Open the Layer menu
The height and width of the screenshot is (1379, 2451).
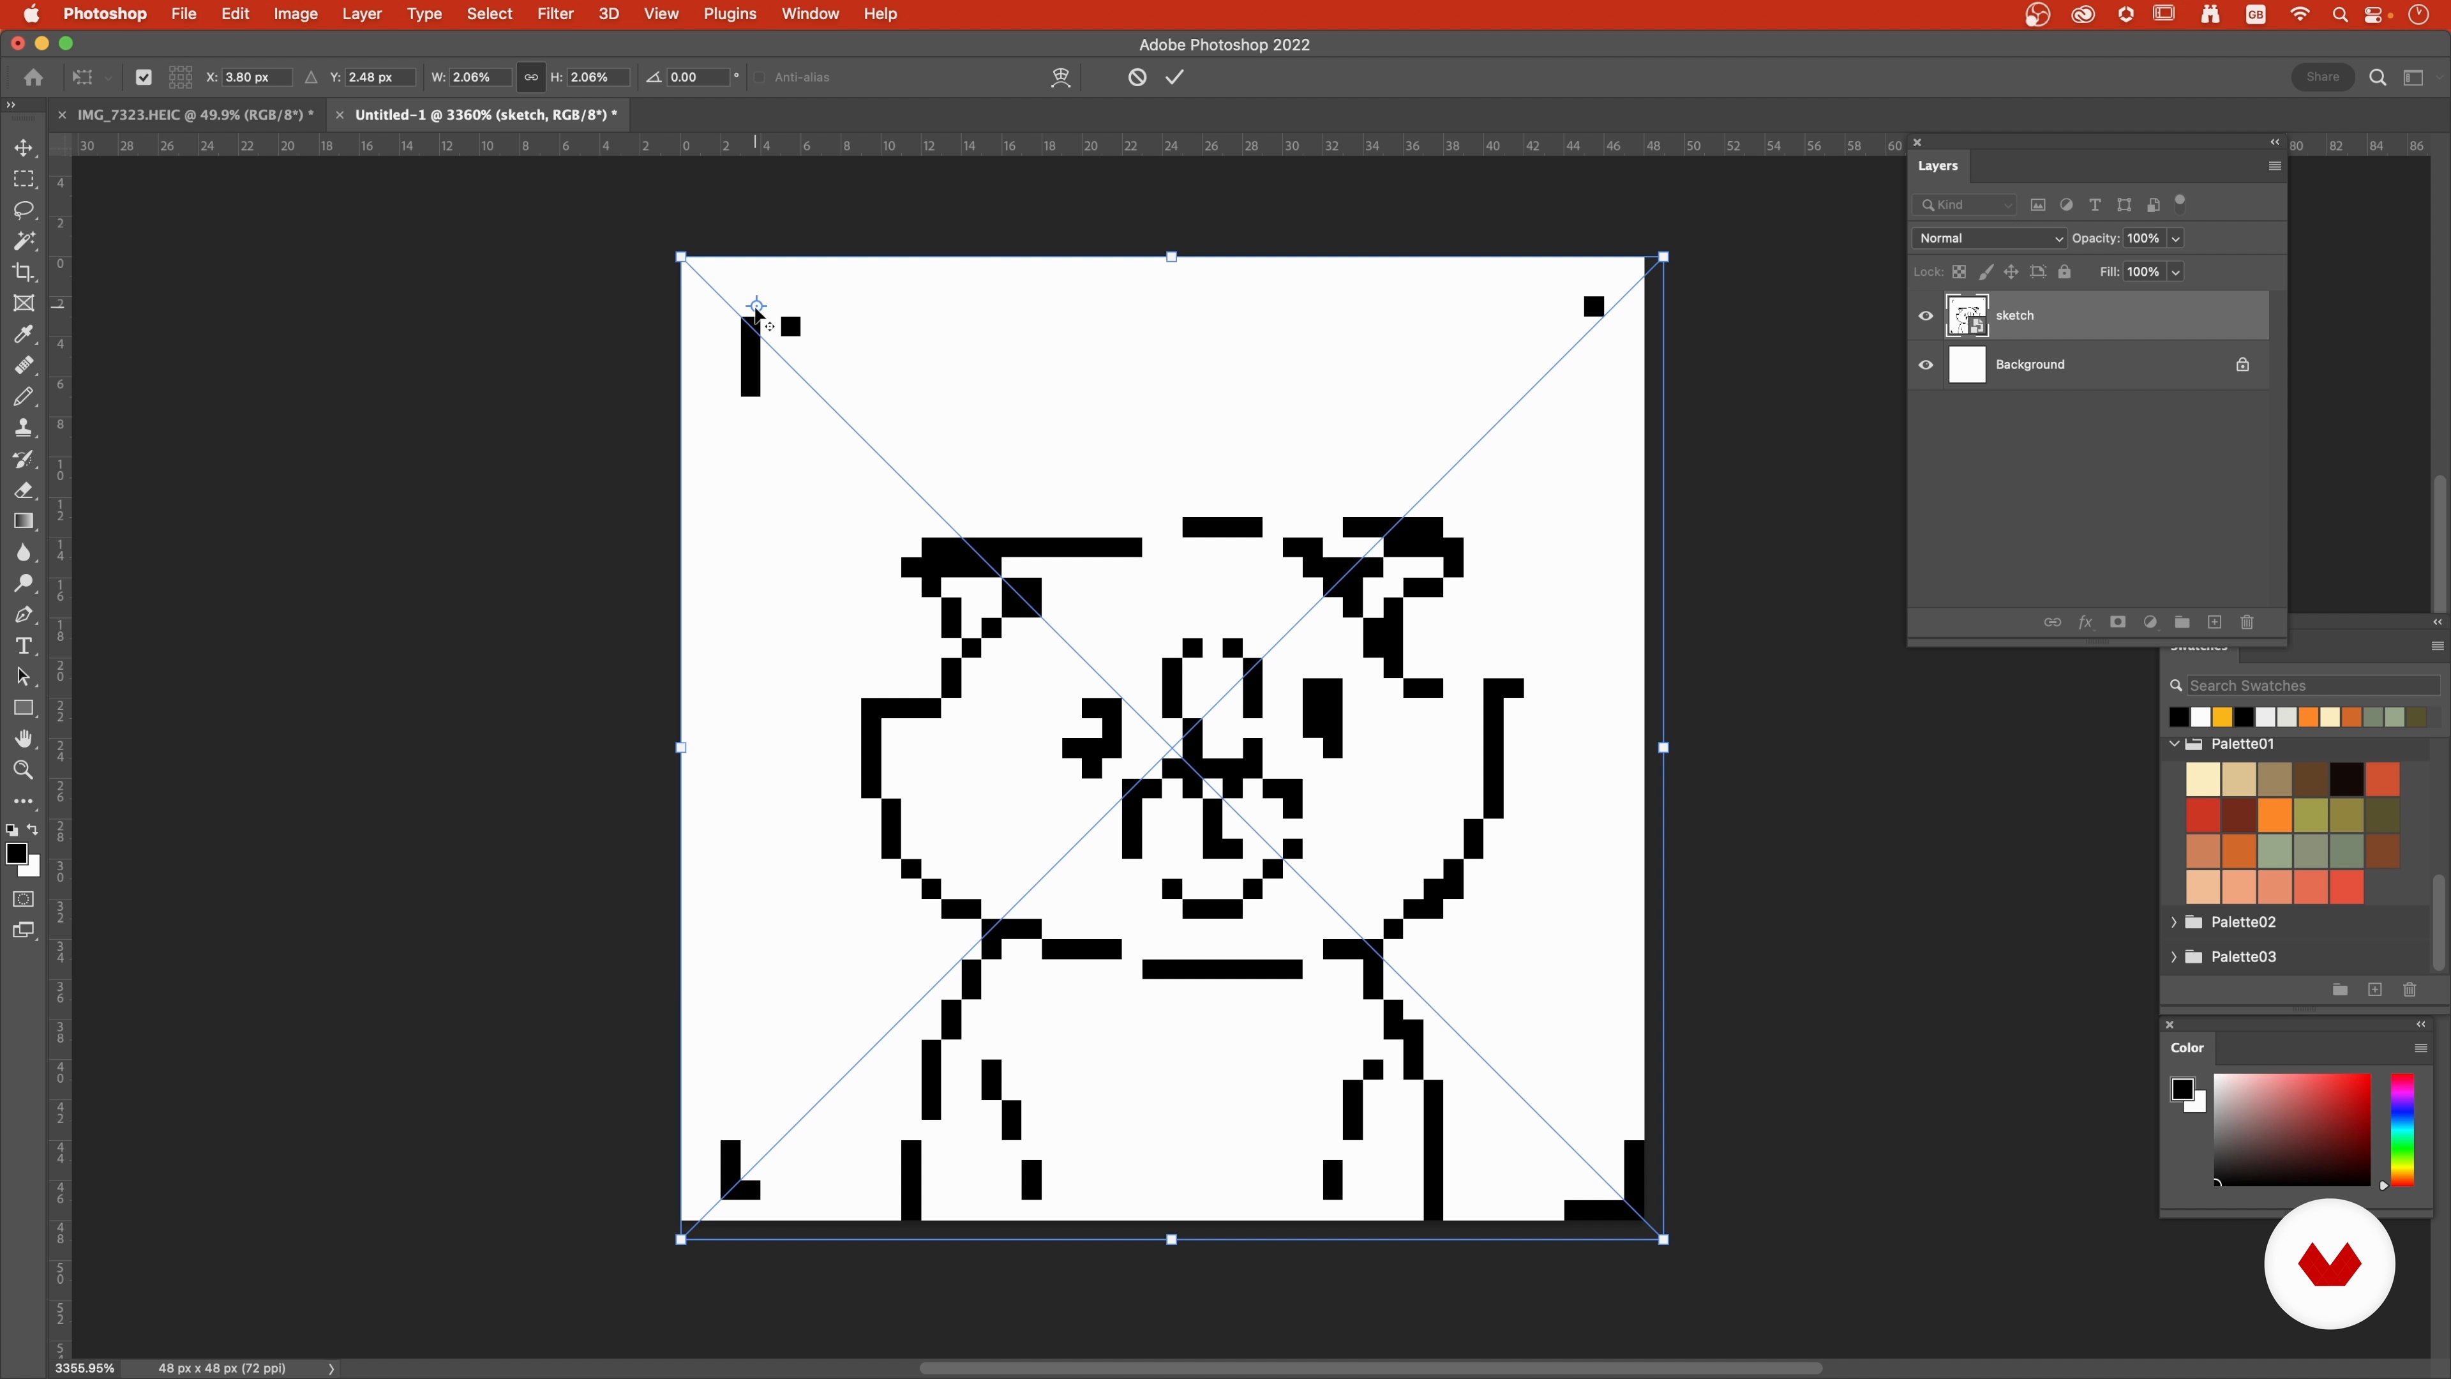[361, 14]
